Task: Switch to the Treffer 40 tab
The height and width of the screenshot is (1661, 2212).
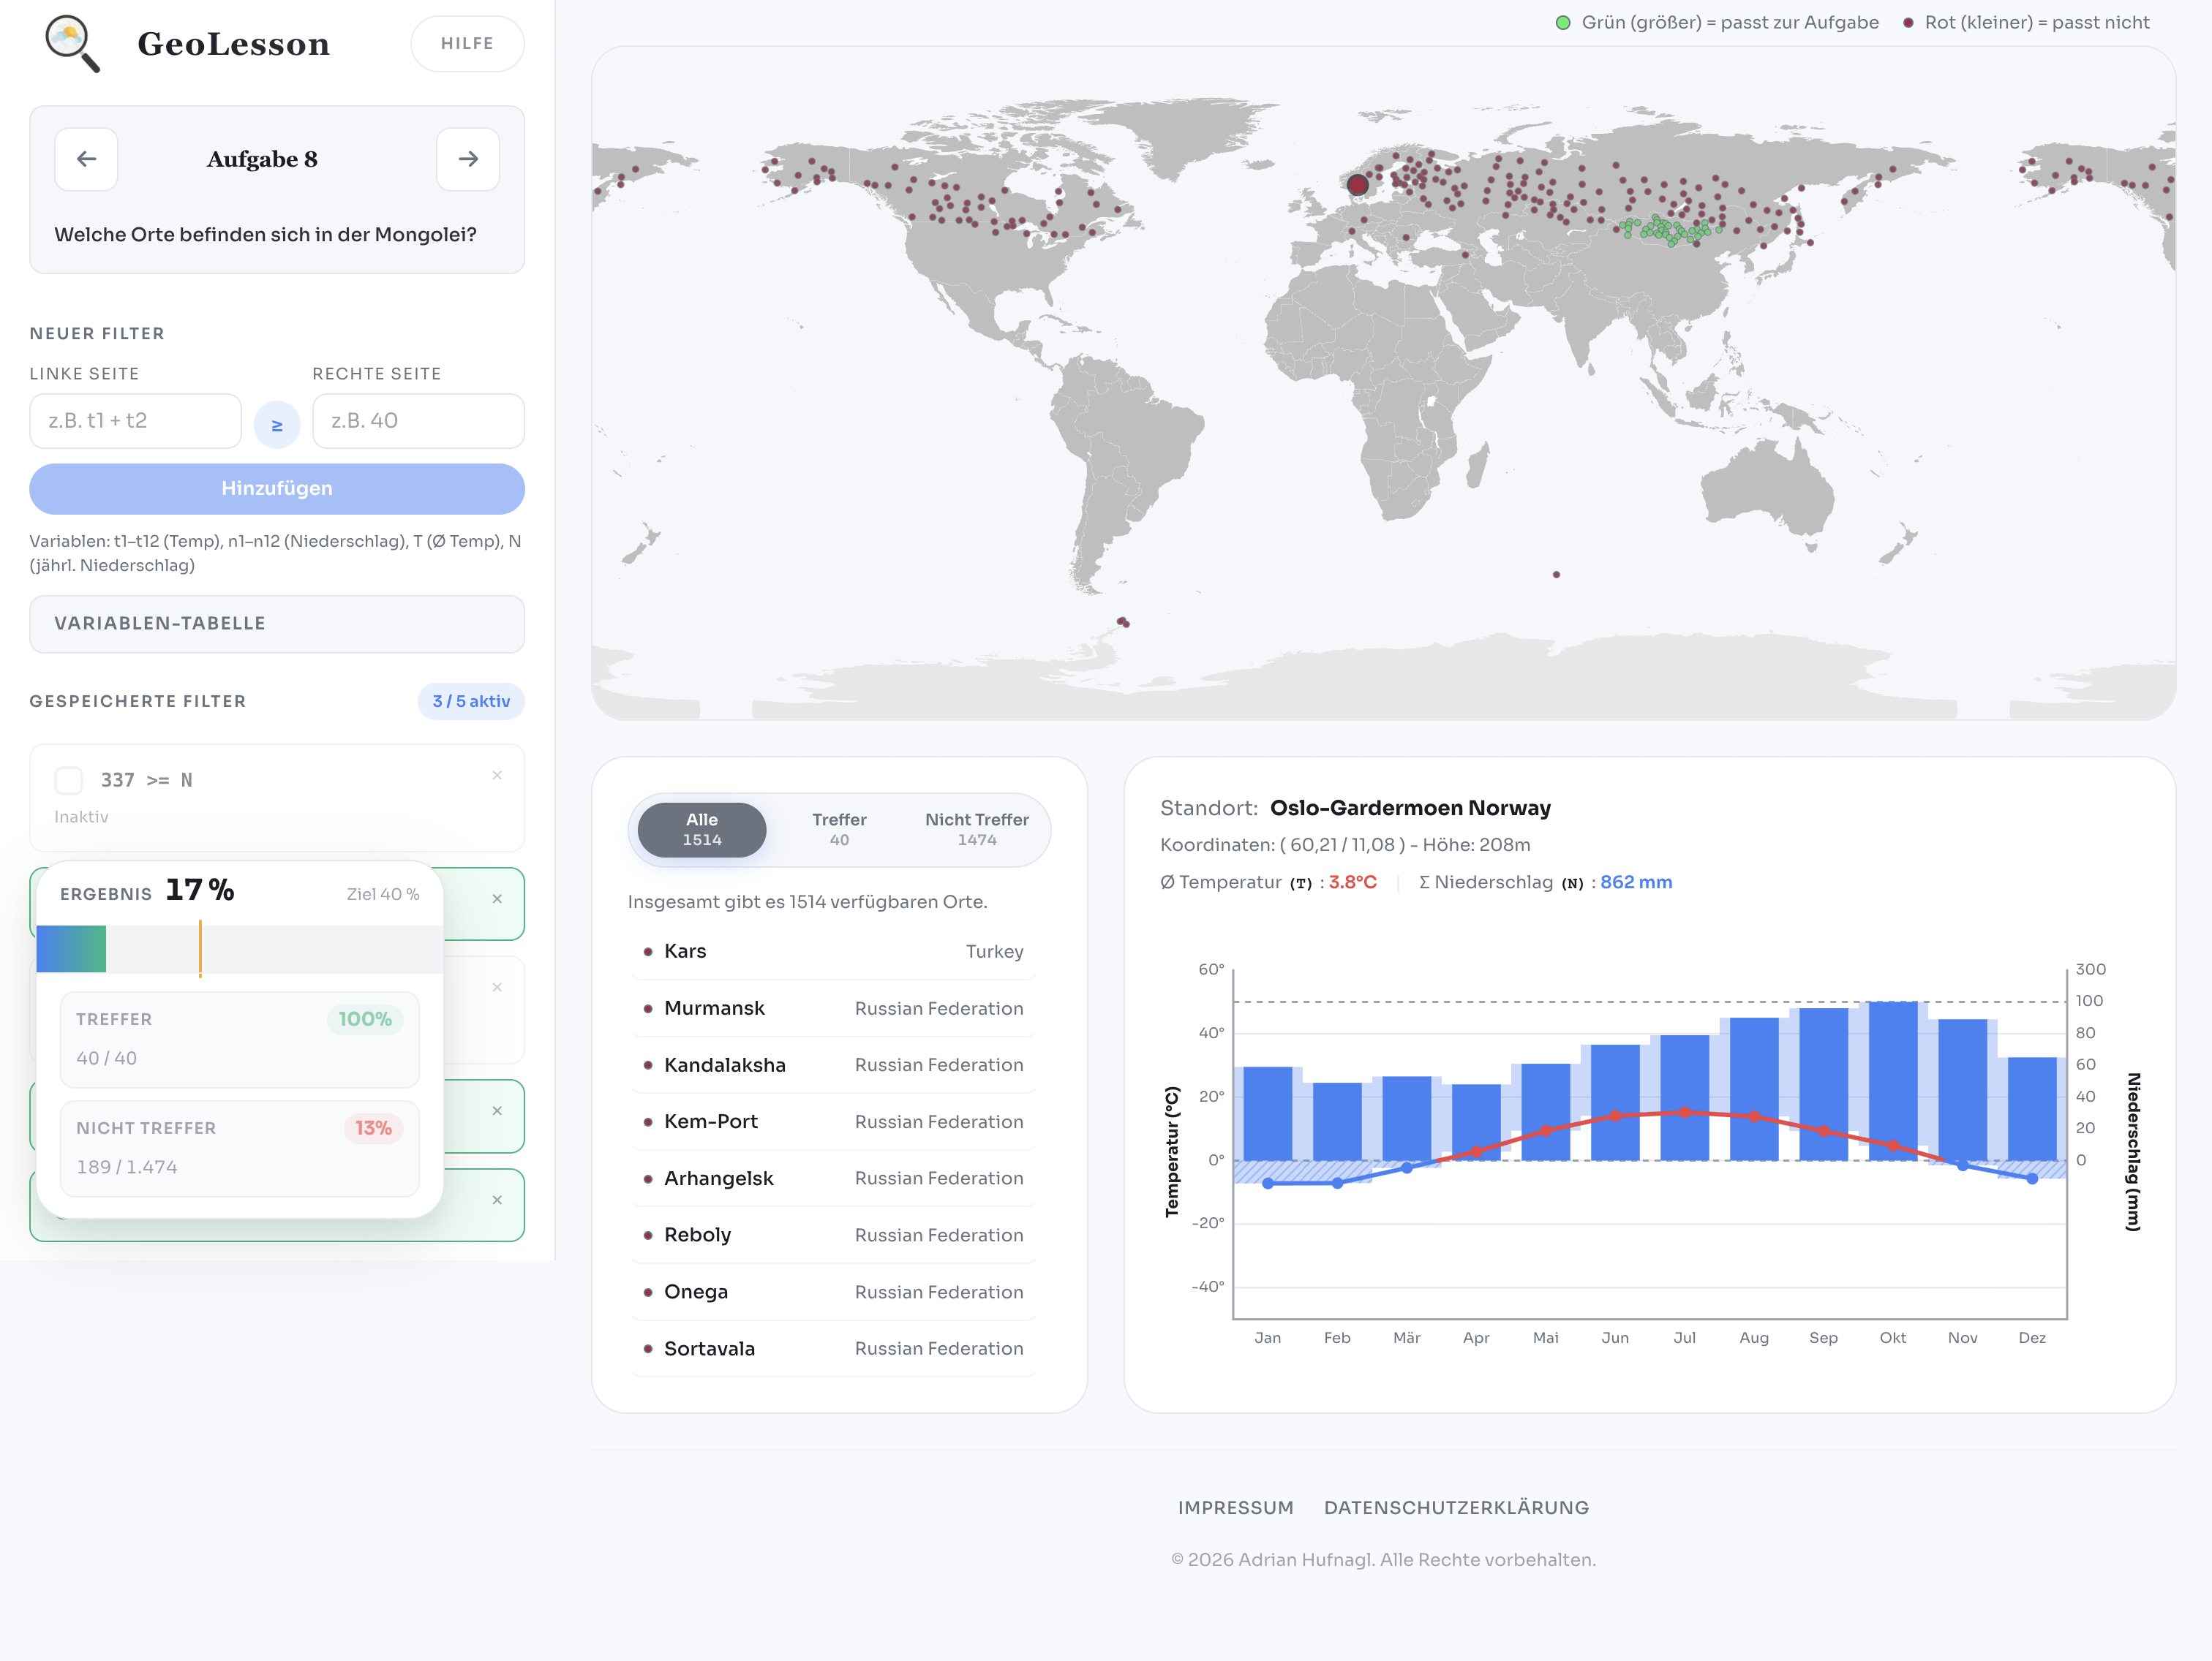Action: pos(839,830)
